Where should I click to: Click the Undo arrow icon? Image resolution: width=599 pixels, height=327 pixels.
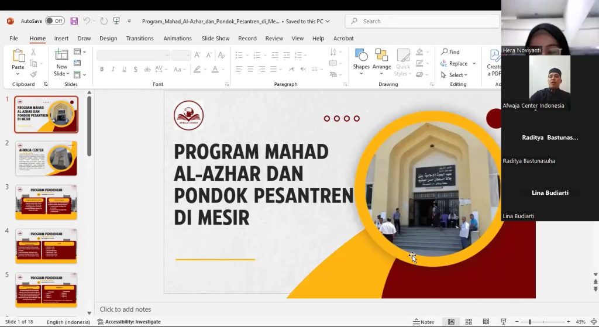(x=87, y=21)
